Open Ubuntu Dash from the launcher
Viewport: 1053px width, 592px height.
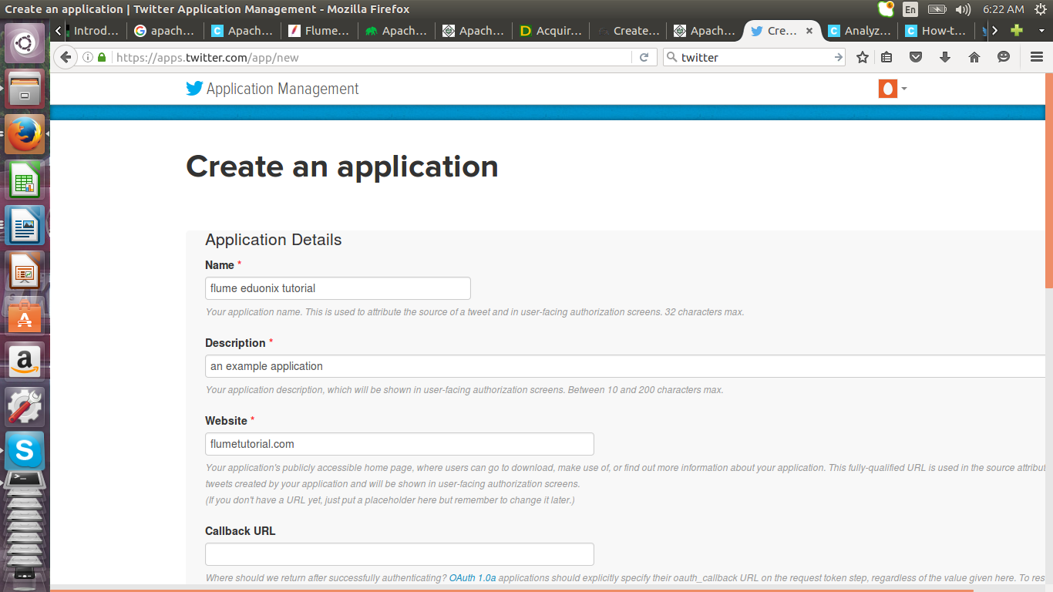point(25,44)
